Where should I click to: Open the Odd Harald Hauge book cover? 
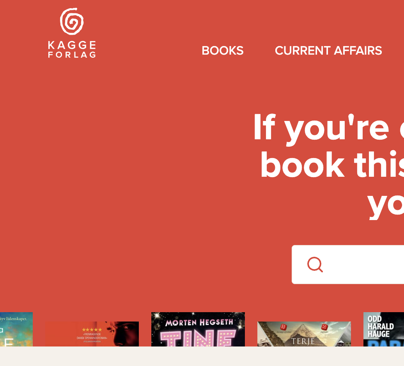(384, 329)
